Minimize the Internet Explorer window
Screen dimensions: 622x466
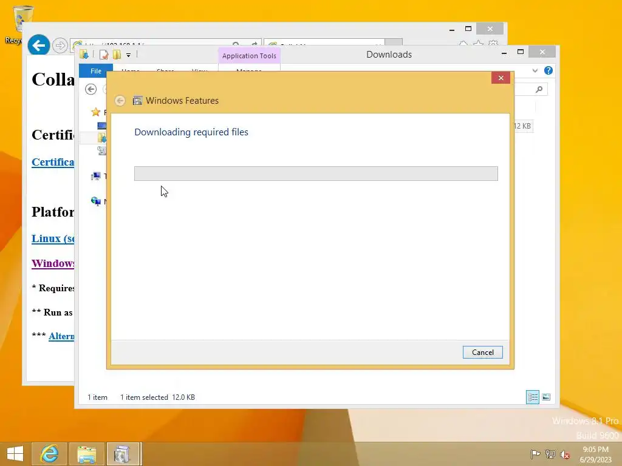pos(452,29)
